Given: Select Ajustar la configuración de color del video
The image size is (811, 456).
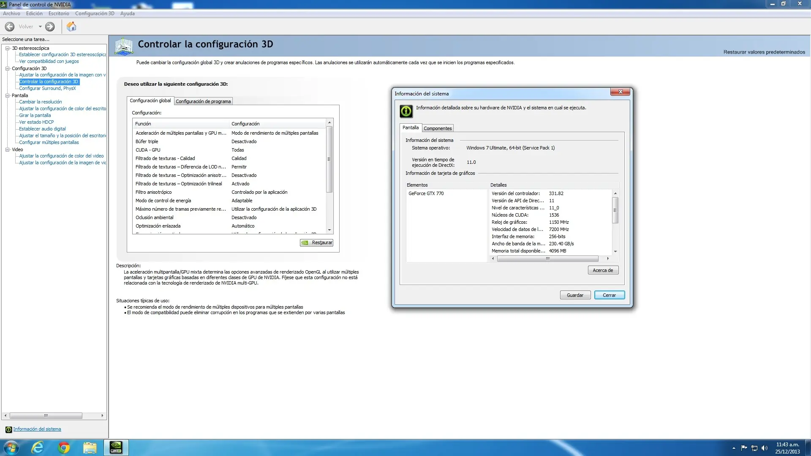Looking at the screenshot, I should point(61,156).
